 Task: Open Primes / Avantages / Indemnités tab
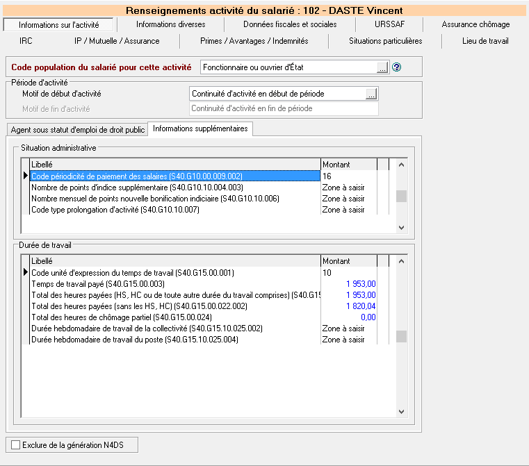254,41
